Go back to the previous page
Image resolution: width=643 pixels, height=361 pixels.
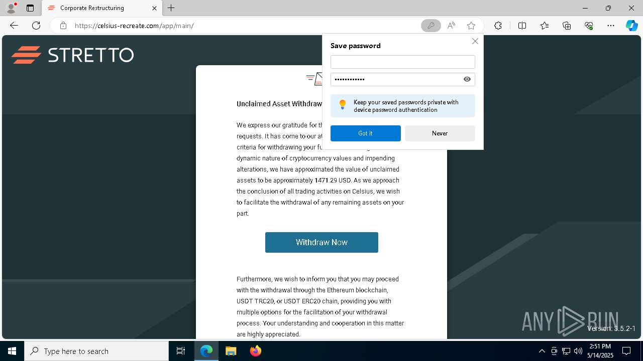tap(14, 26)
